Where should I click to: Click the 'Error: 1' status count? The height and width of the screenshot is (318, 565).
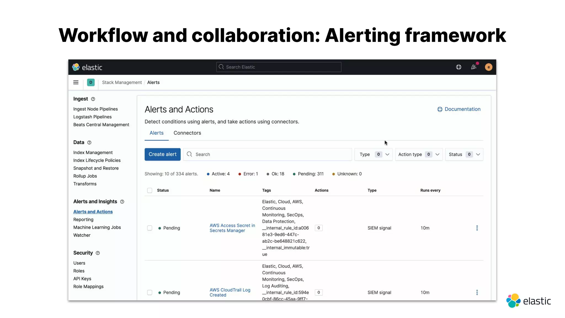(x=248, y=174)
